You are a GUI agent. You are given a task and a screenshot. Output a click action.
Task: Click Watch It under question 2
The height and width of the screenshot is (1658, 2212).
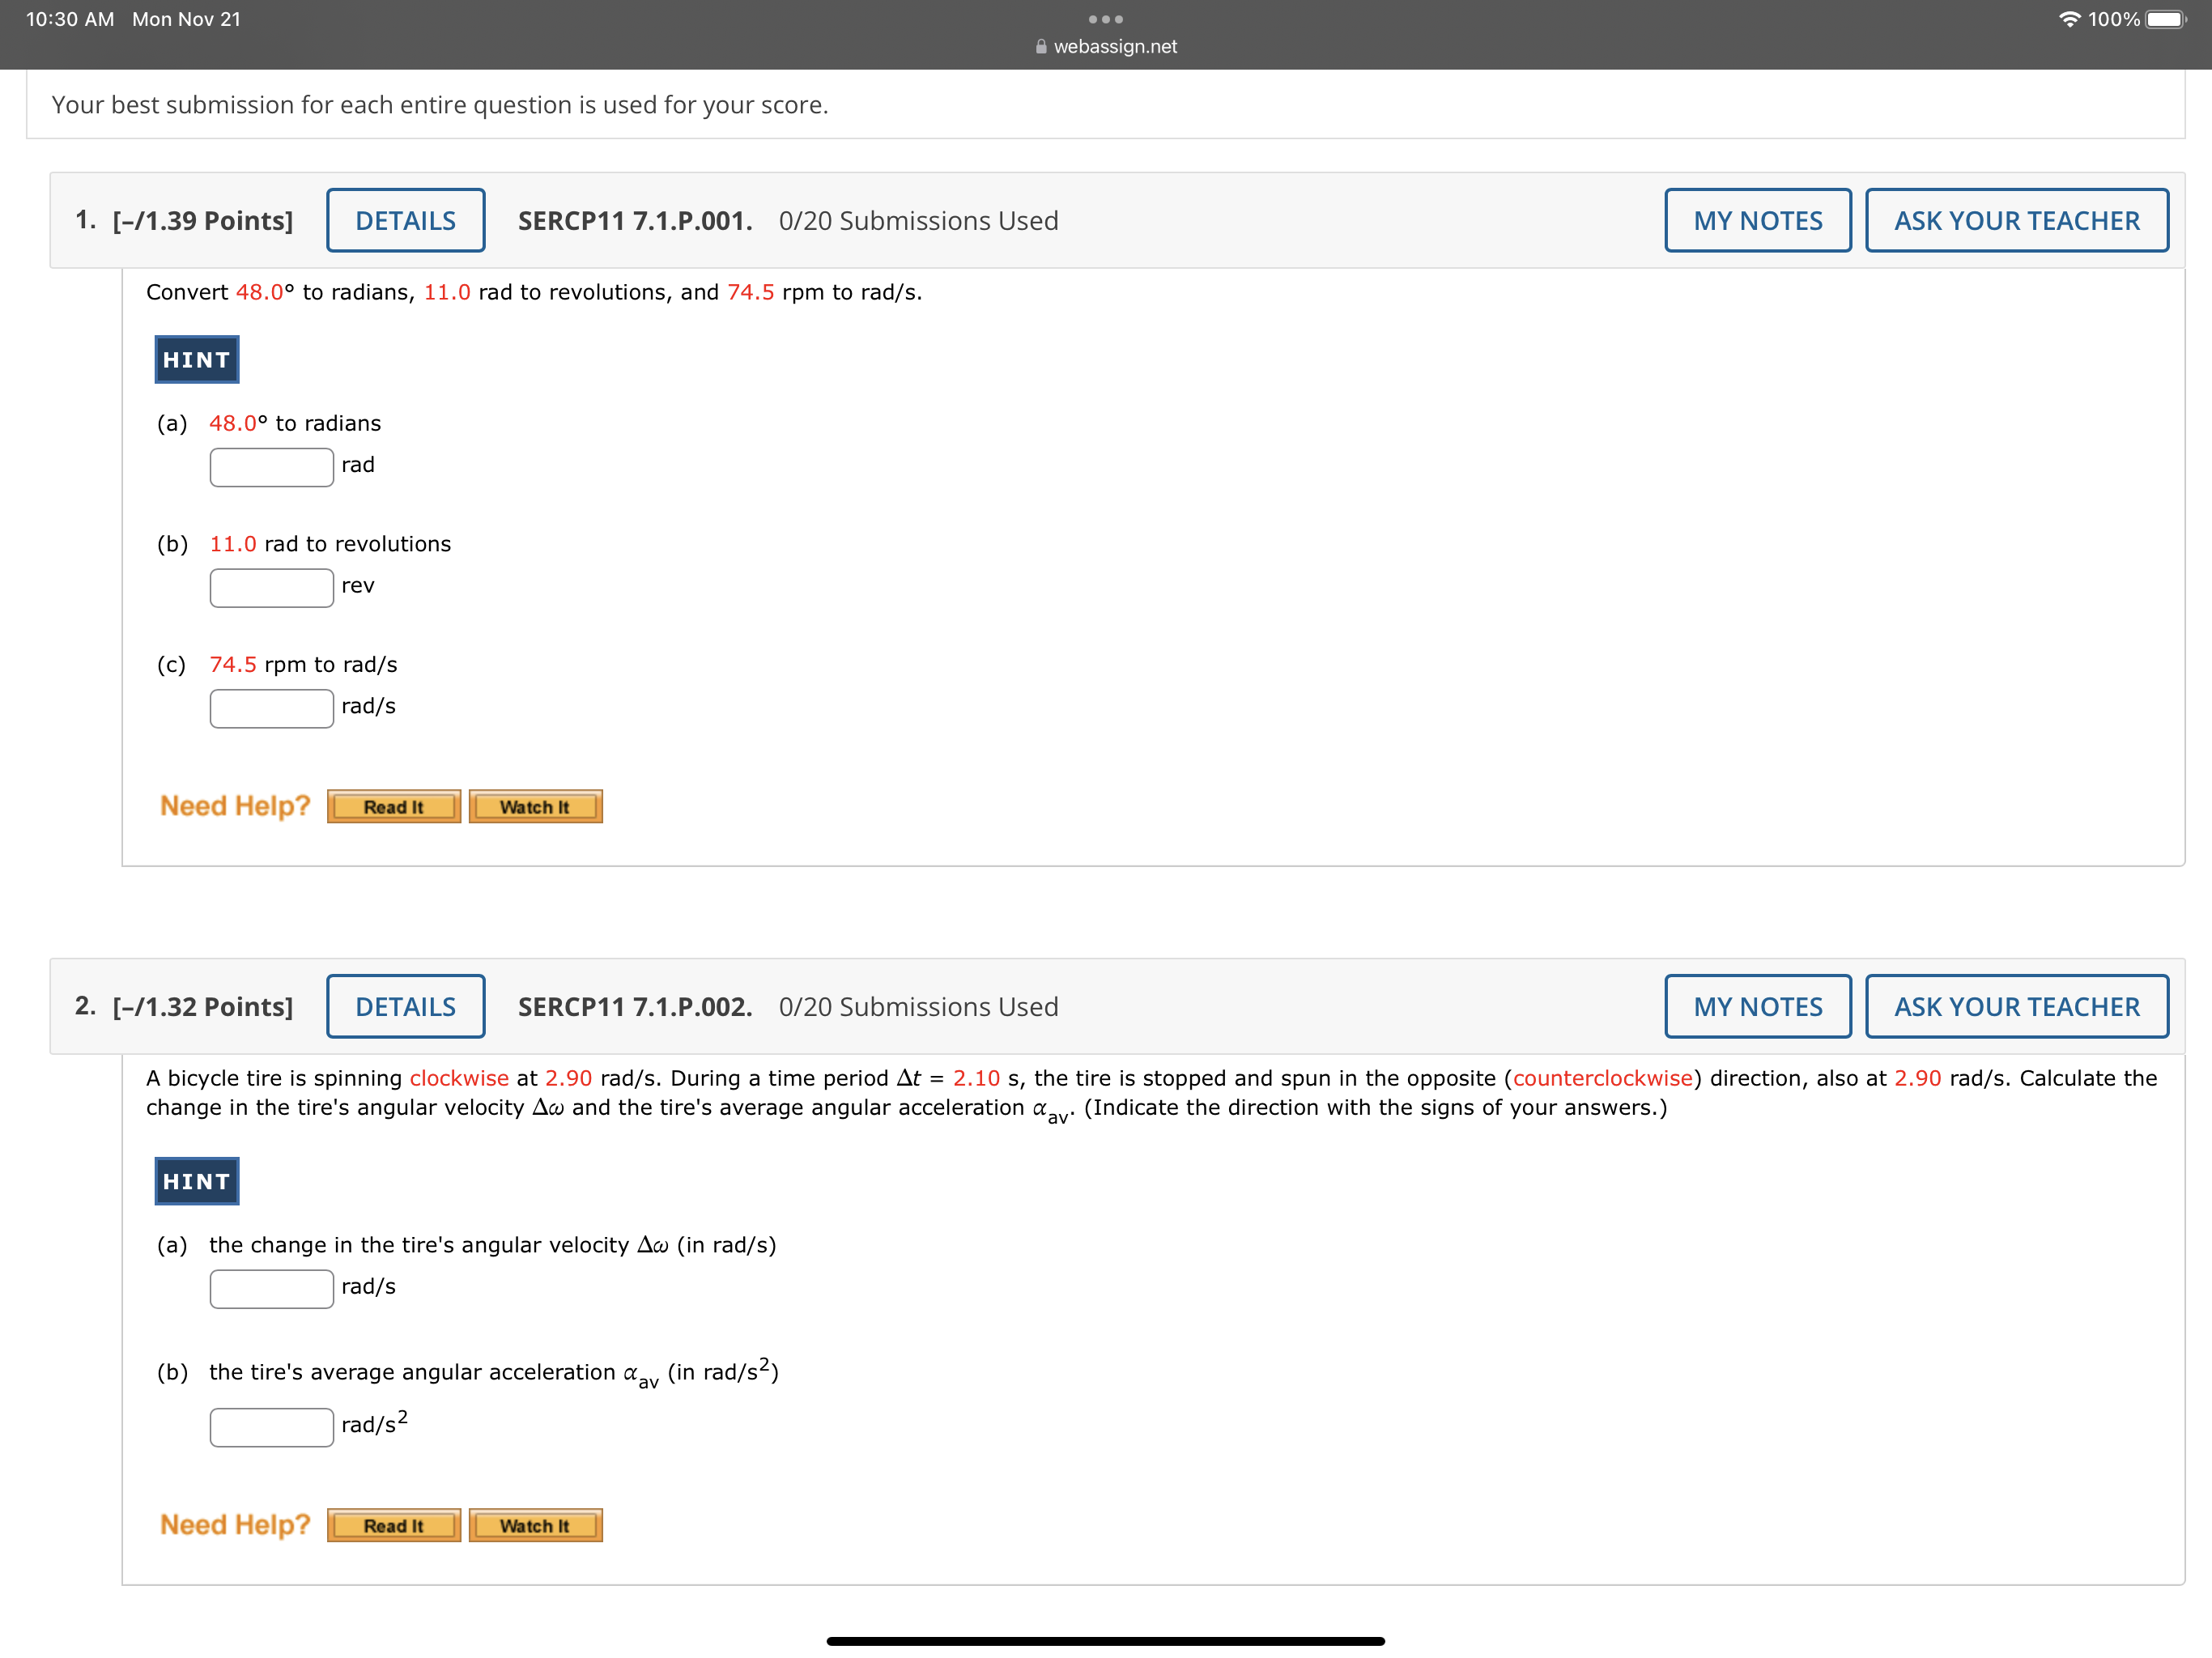point(535,1526)
